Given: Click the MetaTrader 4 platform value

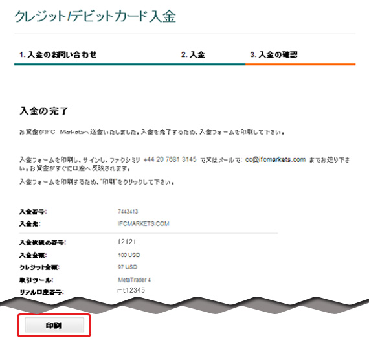Looking at the screenshot, I should 134,280.
